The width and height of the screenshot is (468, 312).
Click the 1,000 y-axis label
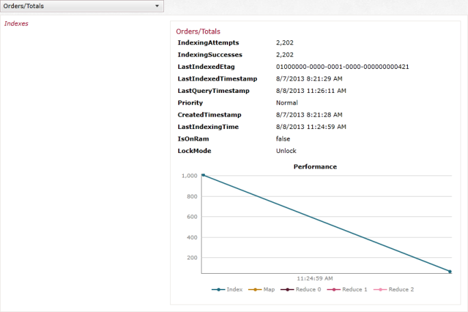click(189, 175)
